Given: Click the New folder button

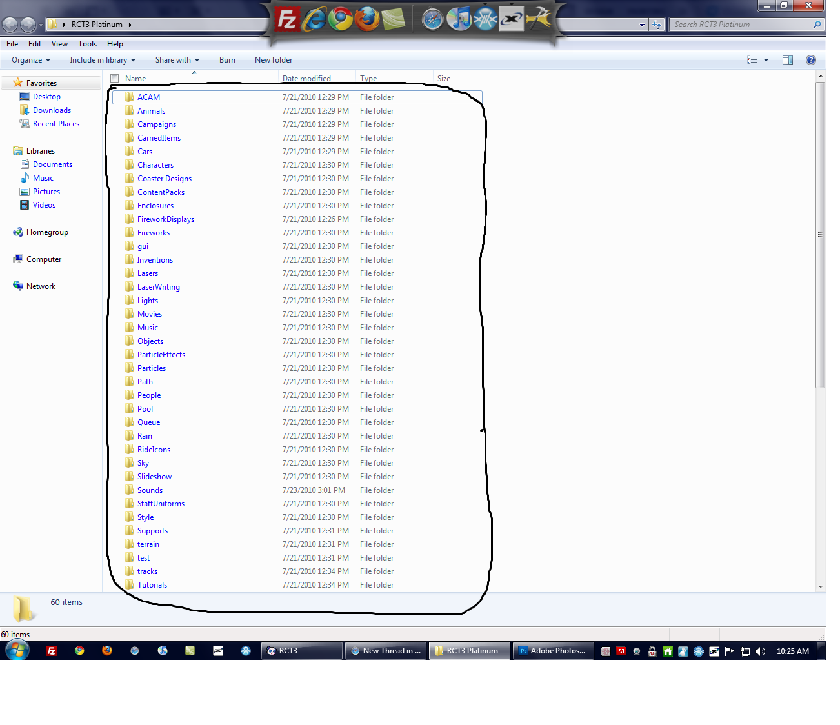Looking at the screenshot, I should point(273,60).
